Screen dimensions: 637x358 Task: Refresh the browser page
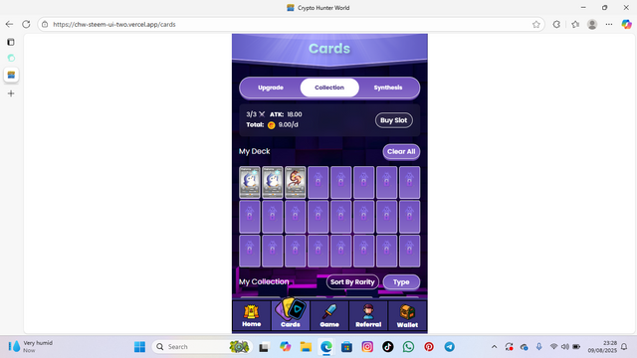(26, 24)
